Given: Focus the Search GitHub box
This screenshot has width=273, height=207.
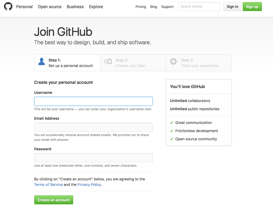Looking at the screenshot, I should coord(199,7).
